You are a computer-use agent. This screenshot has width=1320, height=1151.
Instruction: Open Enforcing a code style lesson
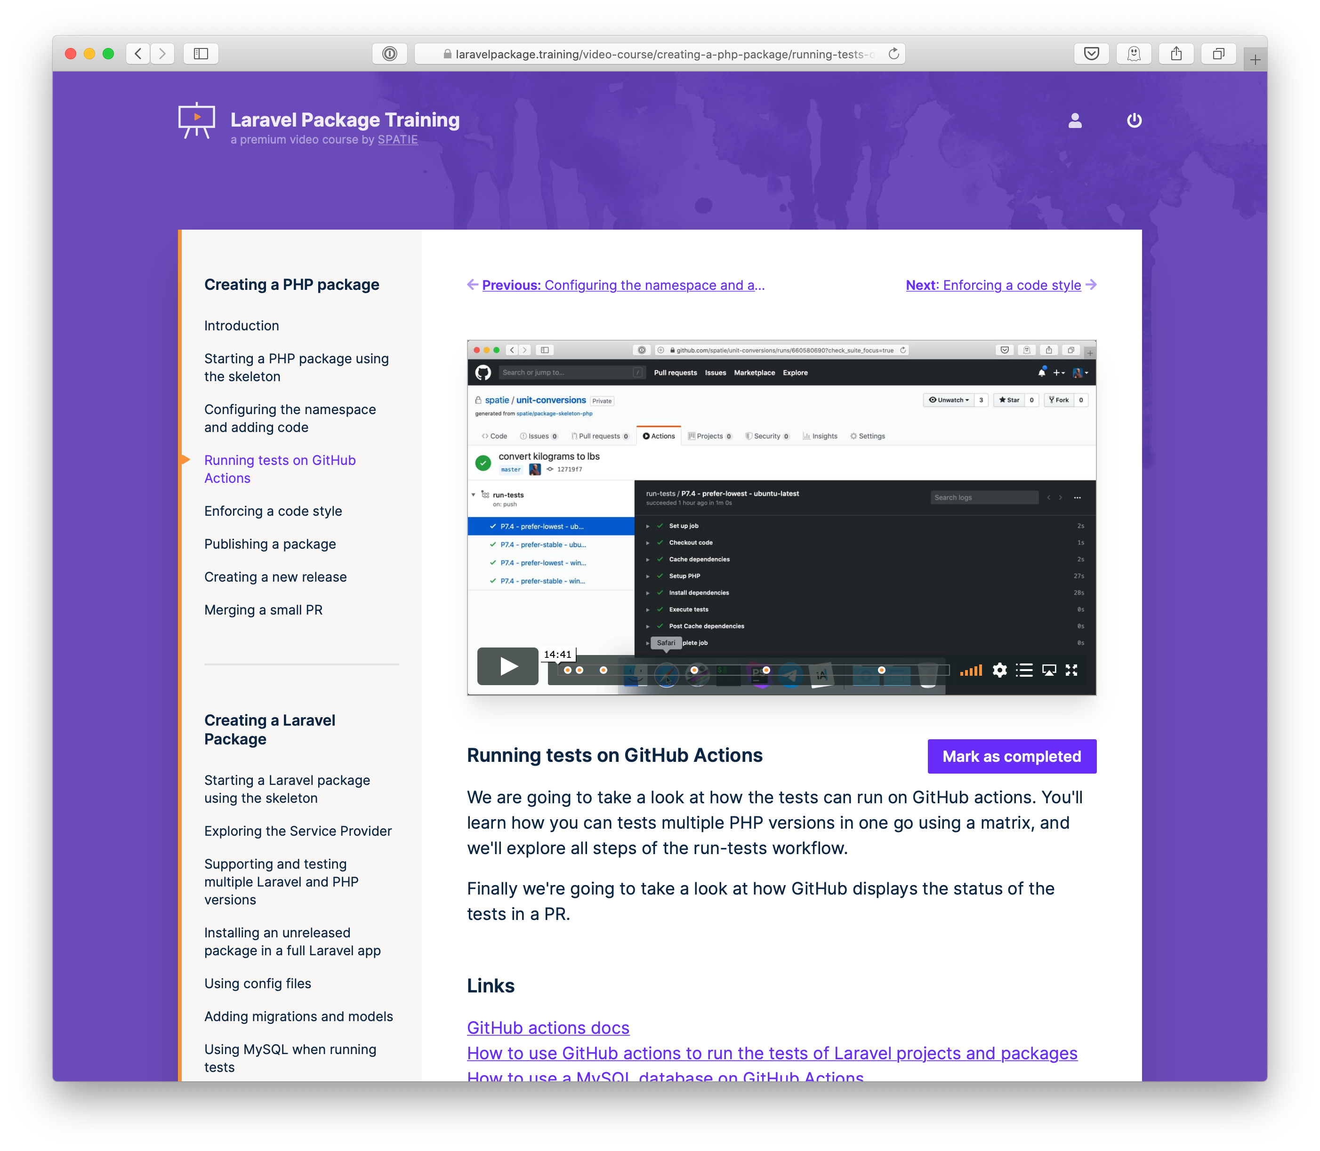(x=273, y=512)
